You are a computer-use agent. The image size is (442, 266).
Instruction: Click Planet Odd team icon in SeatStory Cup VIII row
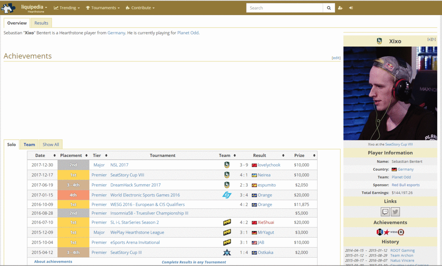(x=227, y=175)
